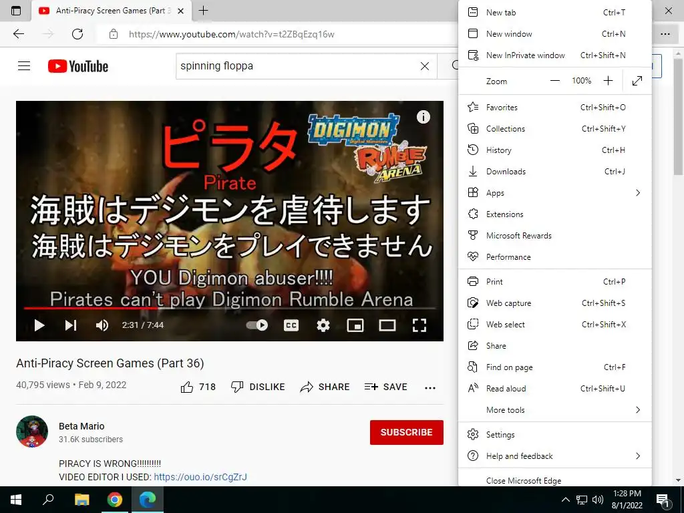Open Microsoft Rewards

(555, 236)
